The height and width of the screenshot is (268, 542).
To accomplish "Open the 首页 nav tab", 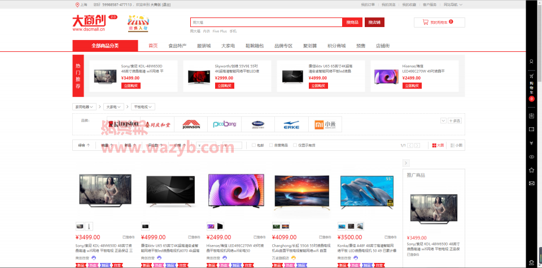I will point(153,46).
